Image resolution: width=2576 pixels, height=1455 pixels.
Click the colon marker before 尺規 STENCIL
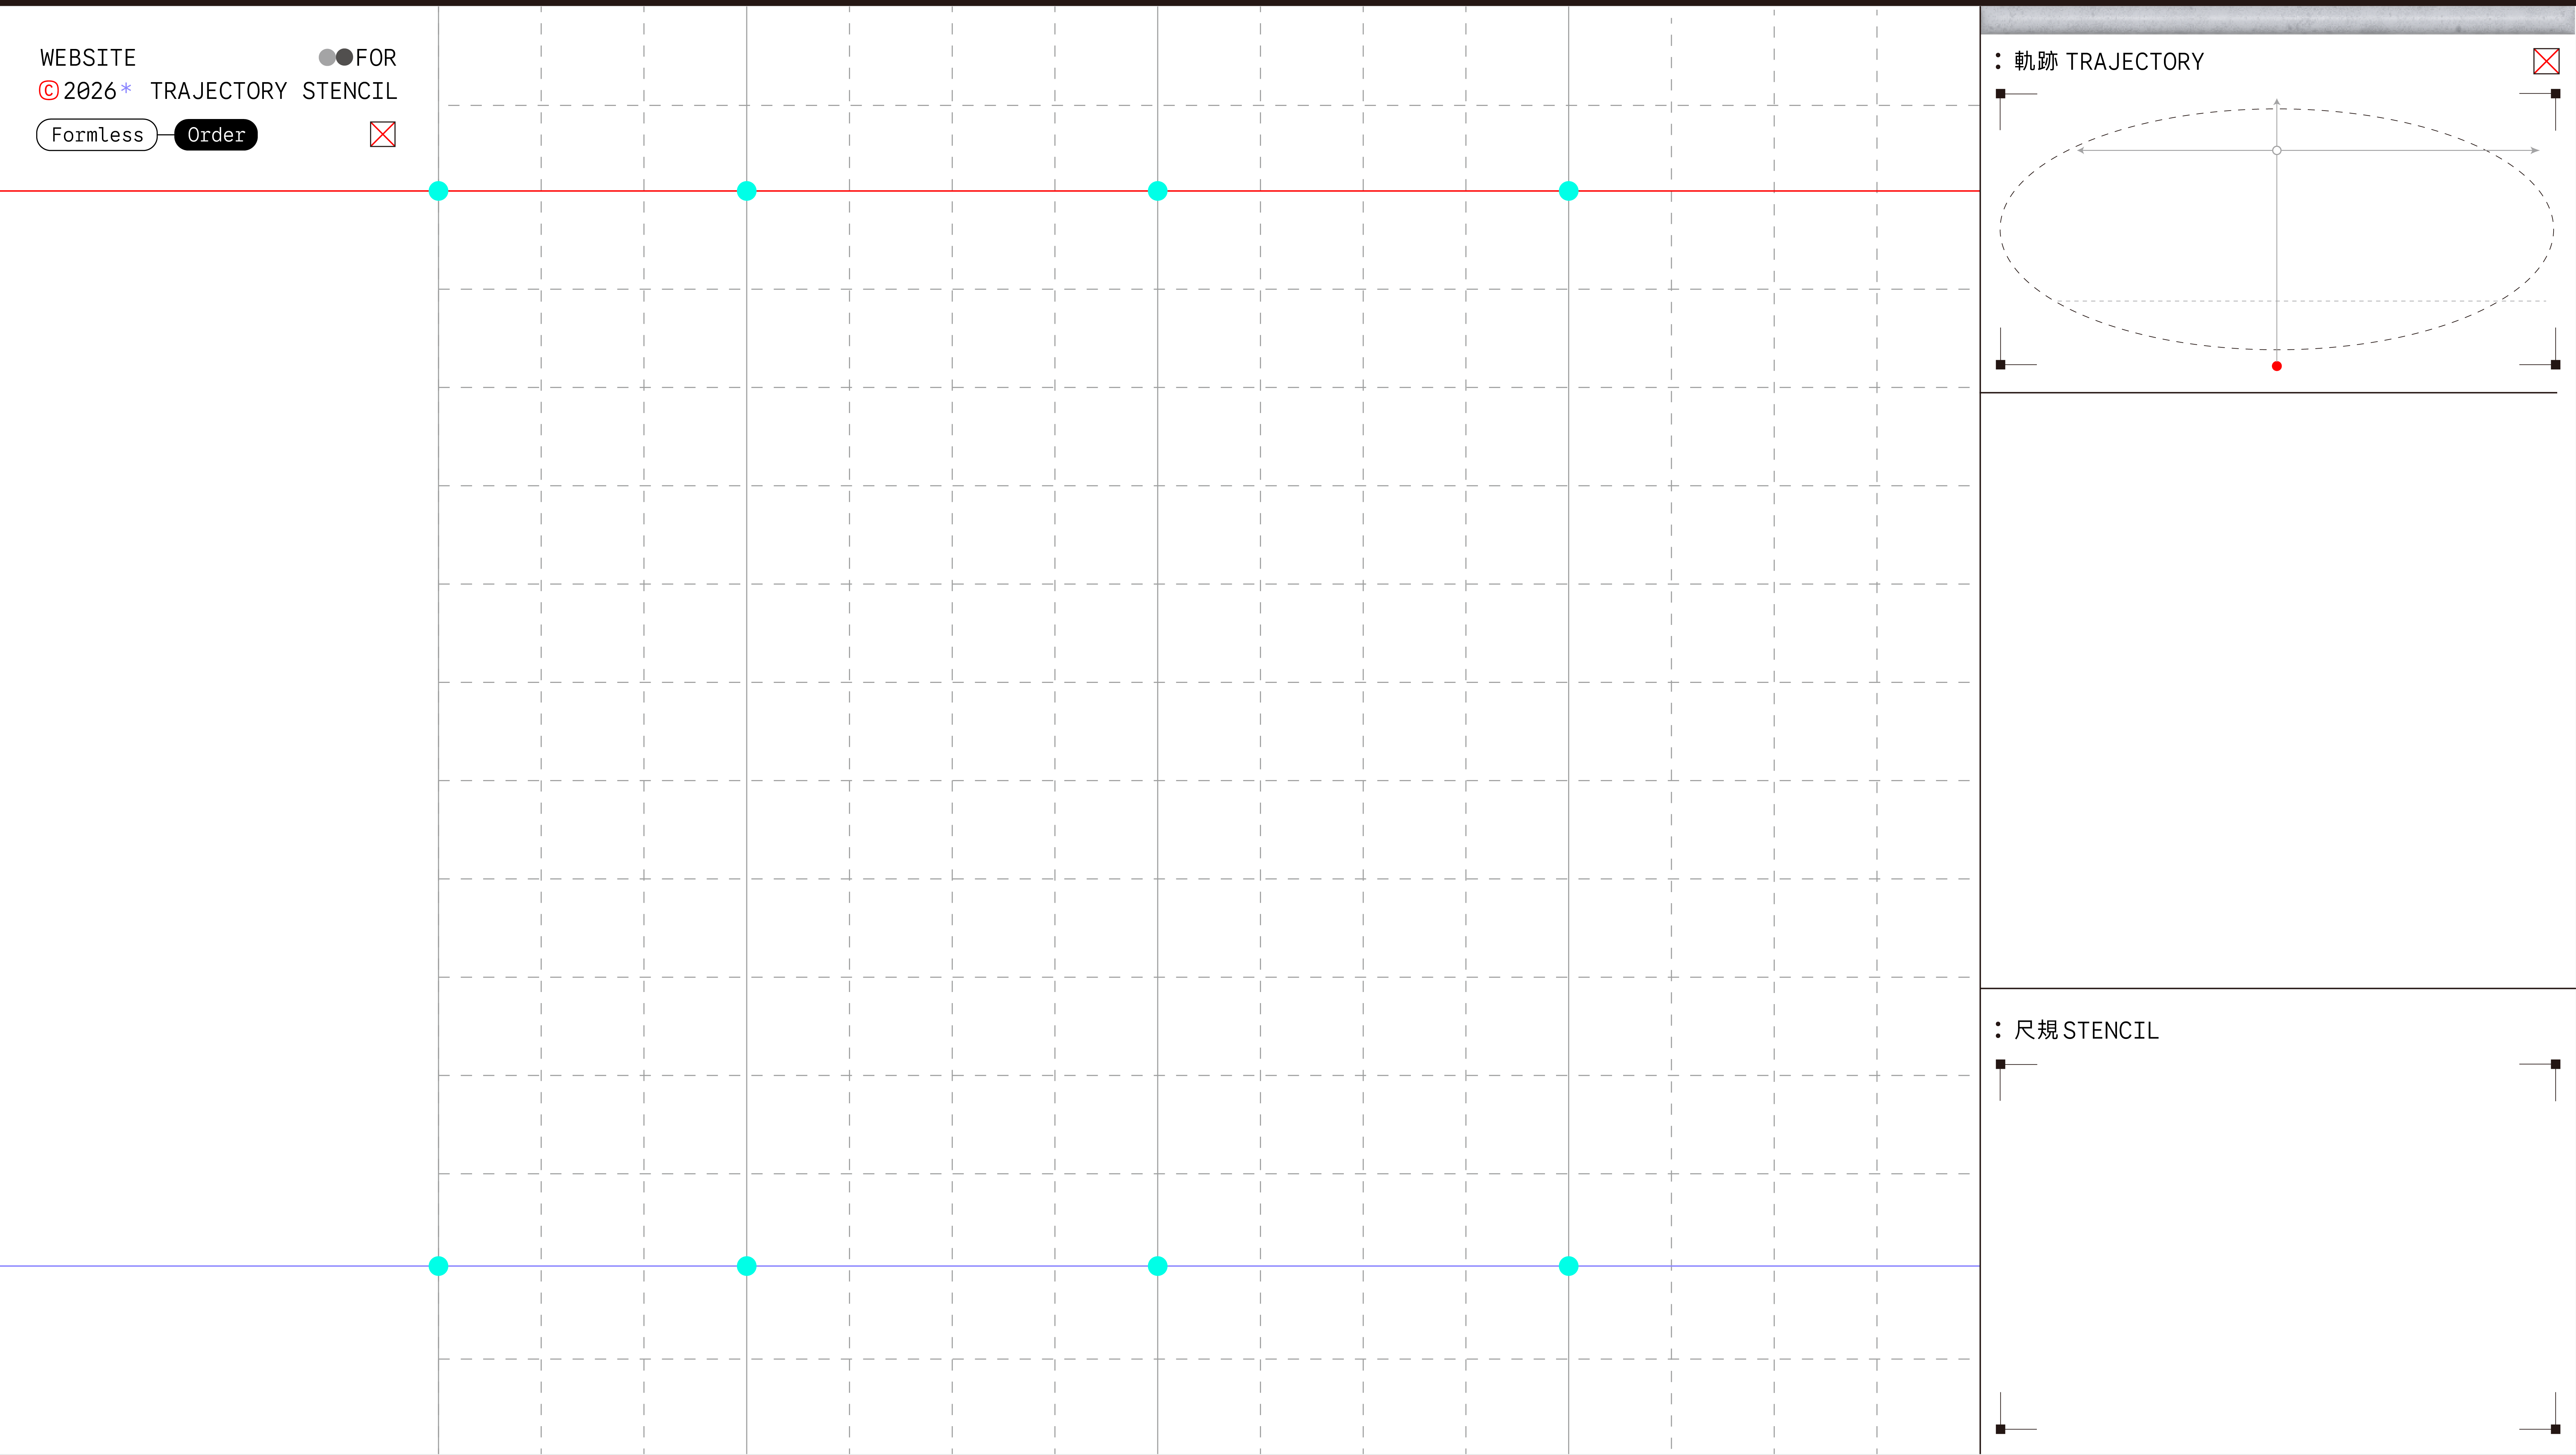[1998, 1030]
